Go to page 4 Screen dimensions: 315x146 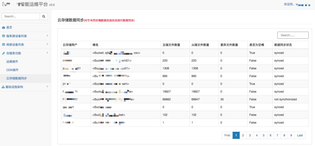point(257,135)
